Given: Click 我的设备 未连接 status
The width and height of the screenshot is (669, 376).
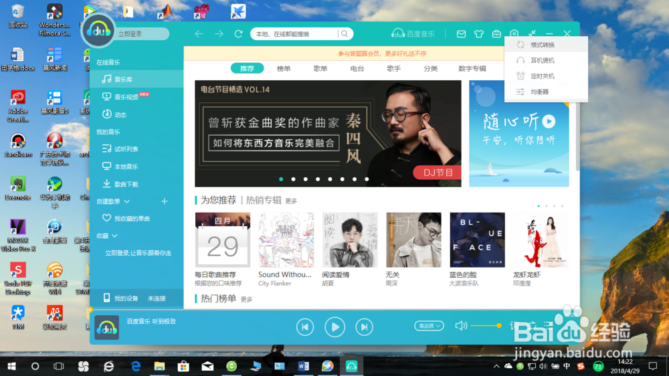Looking at the screenshot, I should pos(136,298).
